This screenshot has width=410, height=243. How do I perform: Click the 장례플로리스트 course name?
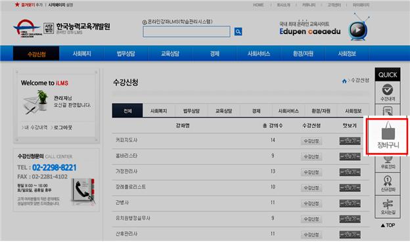(x=131, y=187)
